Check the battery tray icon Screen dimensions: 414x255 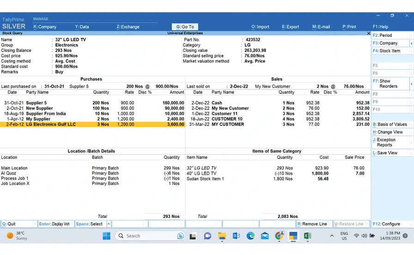[372, 236]
